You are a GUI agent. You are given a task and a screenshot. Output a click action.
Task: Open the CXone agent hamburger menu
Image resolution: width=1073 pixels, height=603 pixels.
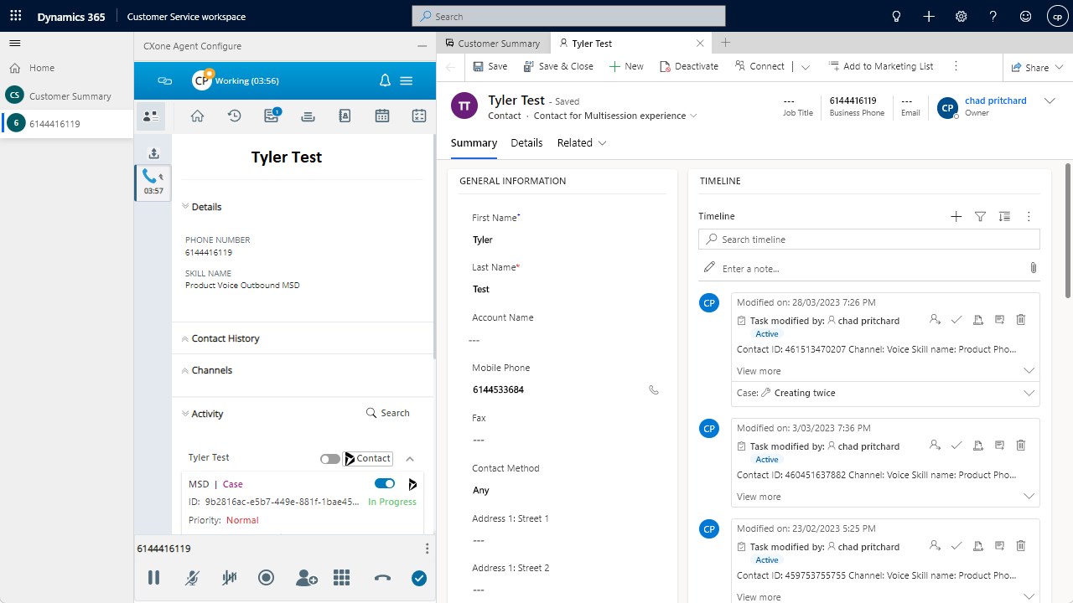[407, 80]
